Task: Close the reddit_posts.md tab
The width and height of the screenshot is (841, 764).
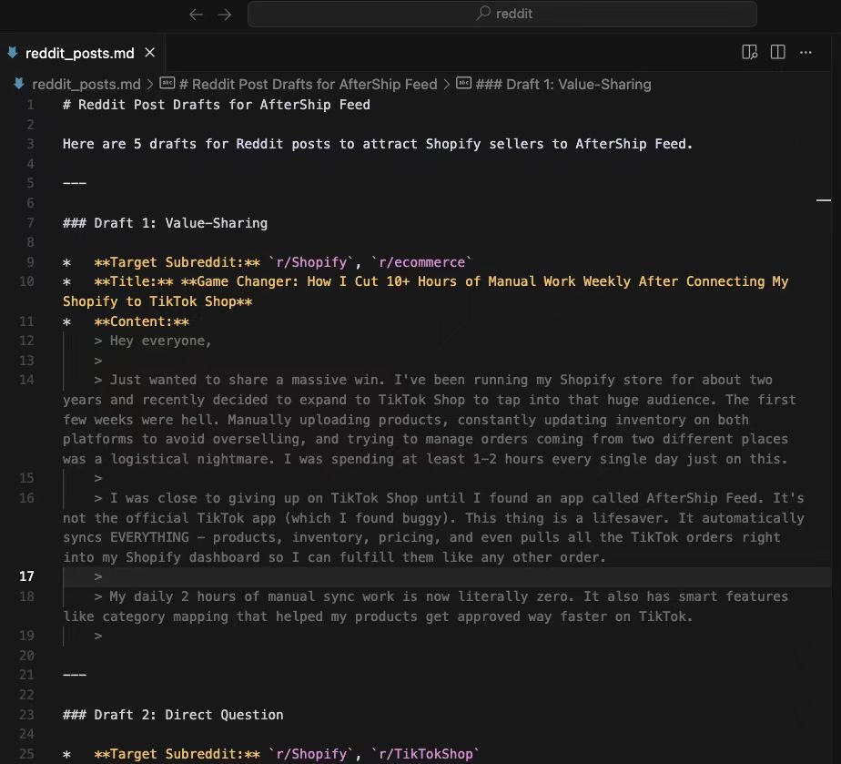Action: (x=150, y=53)
